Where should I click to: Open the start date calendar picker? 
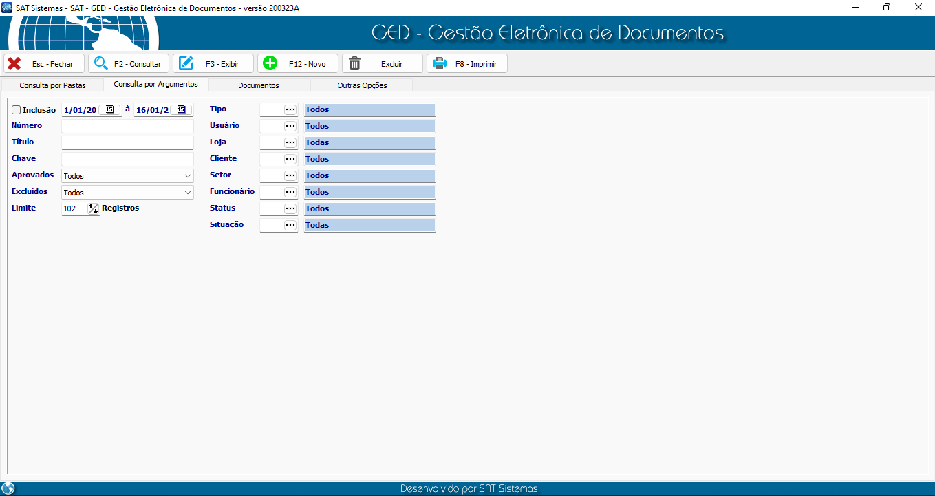point(109,109)
